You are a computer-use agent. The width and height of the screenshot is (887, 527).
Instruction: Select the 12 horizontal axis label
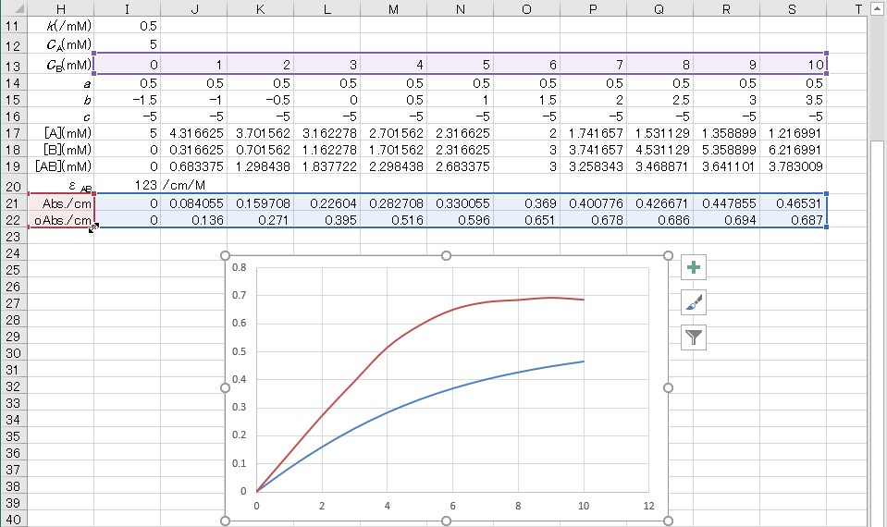coord(648,506)
